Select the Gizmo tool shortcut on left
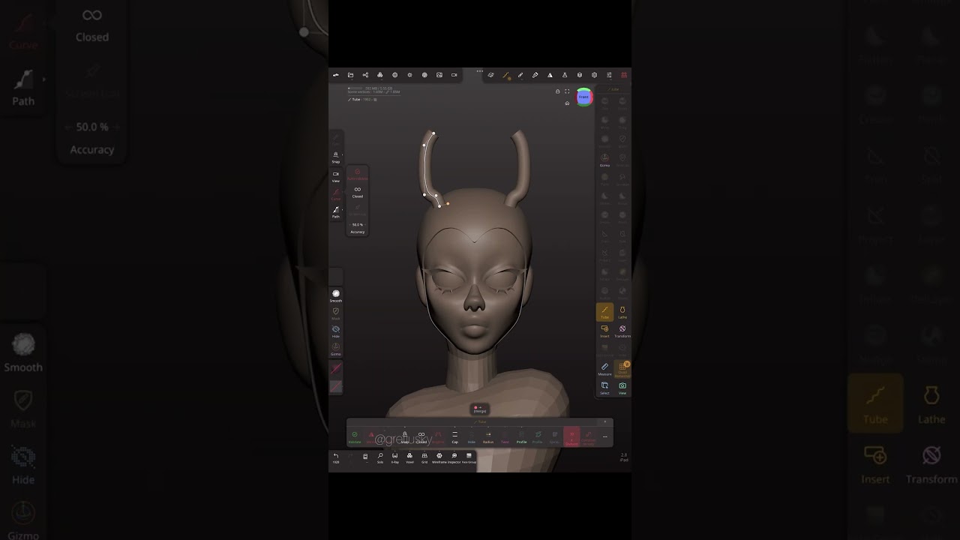960x540 pixels. pos(336,349)
